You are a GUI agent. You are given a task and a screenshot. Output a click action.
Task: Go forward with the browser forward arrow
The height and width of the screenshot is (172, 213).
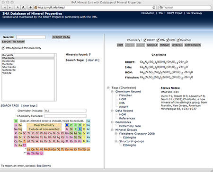[10, 8]
